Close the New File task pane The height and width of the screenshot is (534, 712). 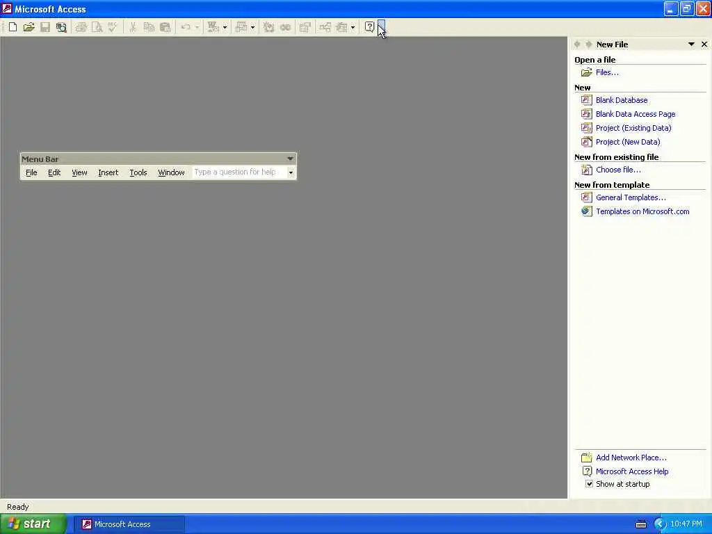[704, 44]
